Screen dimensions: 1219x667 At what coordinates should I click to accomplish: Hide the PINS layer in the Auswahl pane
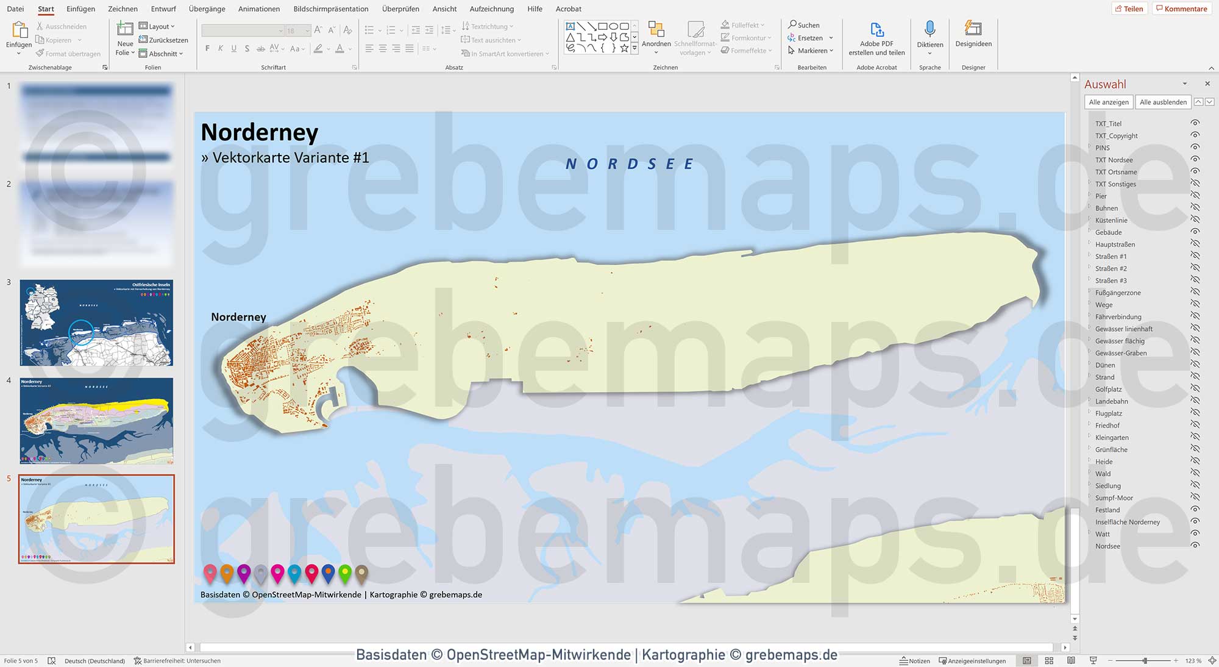point(1193,148)
